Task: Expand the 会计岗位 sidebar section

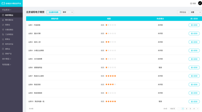Action: [x=6, y=59]
